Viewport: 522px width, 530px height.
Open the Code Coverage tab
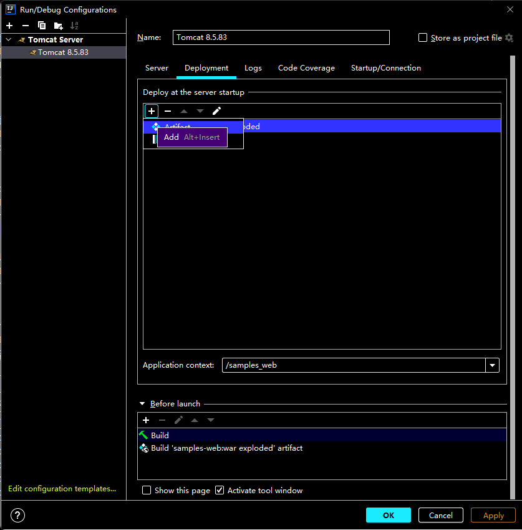coord(306,68)
